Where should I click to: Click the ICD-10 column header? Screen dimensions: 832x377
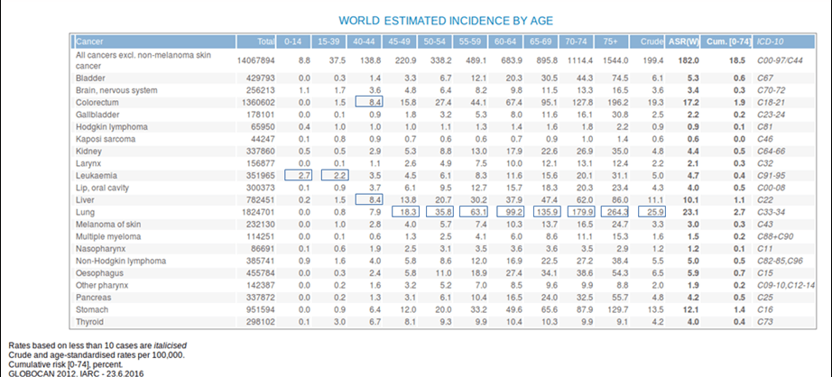click(772, 41)
